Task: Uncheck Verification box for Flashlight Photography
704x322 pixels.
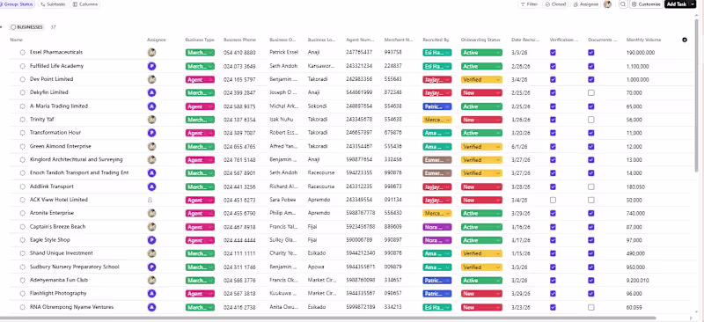Action: click(x=553, y=294)
